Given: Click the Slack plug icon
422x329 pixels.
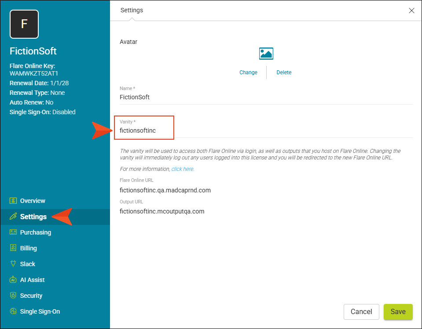Looking at the screenshot, I should [x=13, y=264].
